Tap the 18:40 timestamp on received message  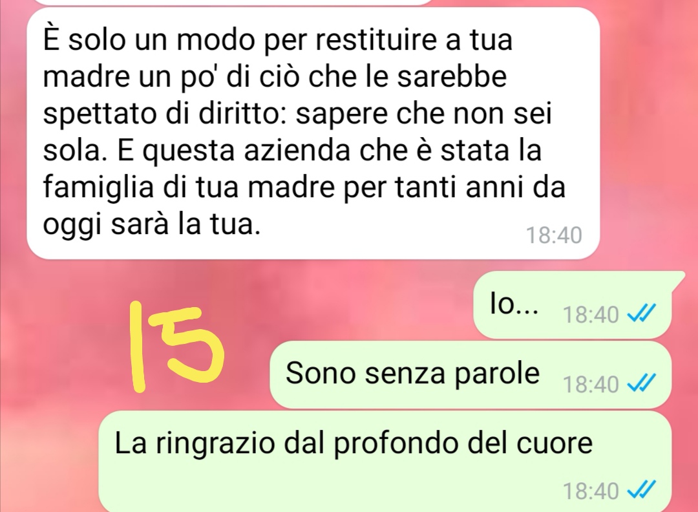(x=555, y=235)
